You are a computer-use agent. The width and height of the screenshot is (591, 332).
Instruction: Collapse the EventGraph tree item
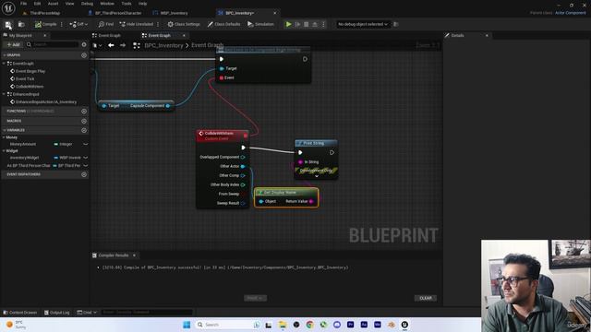click(4, 64)
